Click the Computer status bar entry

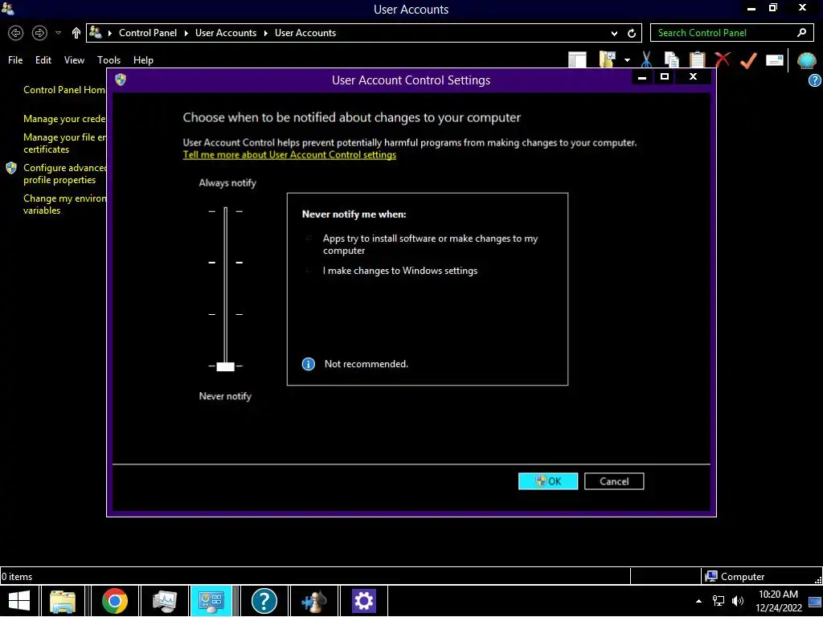click(x=735, y=576)
